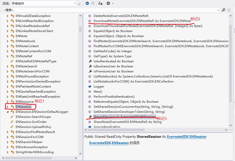Image resolution: width=235 pixels, height=161 pixels.
Task: Click the ENSessionForCOM class icon
Action: (x=12, y=137)
